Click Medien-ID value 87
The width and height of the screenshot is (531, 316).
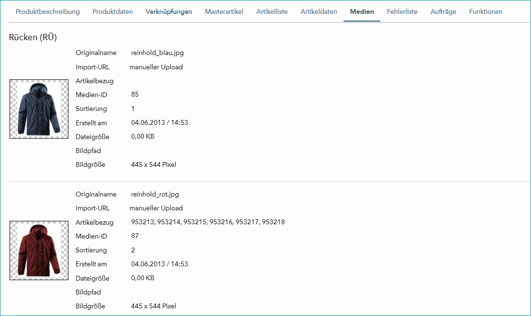135,236
